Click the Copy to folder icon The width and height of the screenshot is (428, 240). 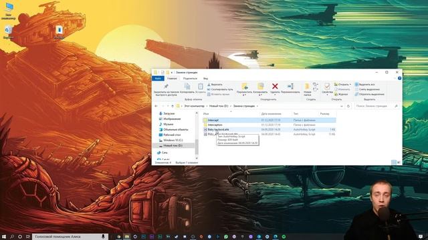[x=260, y=86]
